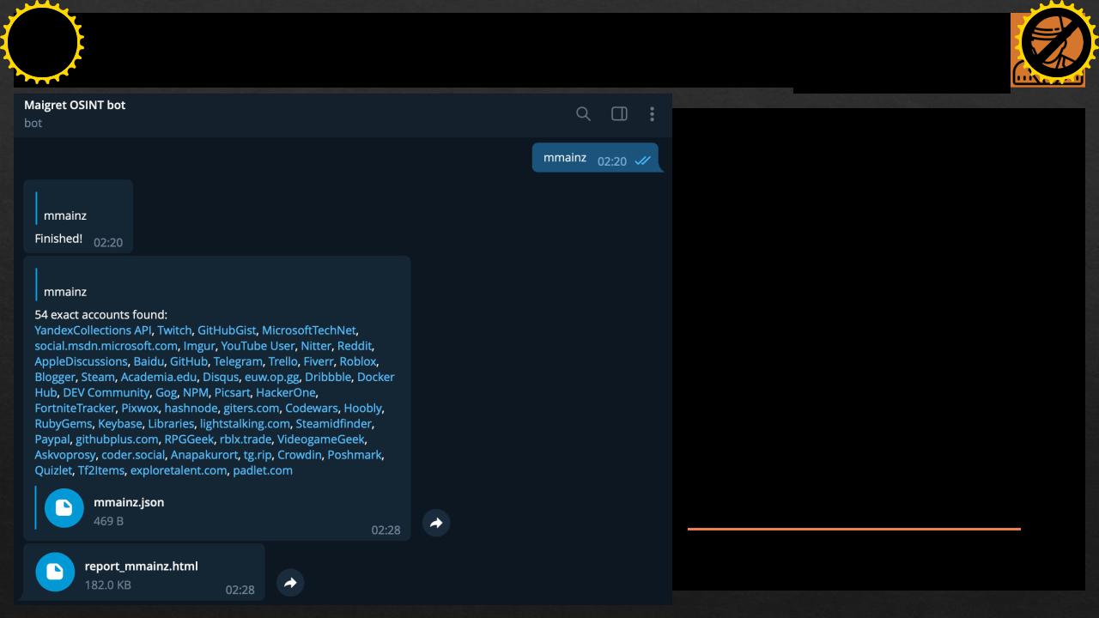
Task: Open the RPGGeek link
Action: click(x=189, y=439)
